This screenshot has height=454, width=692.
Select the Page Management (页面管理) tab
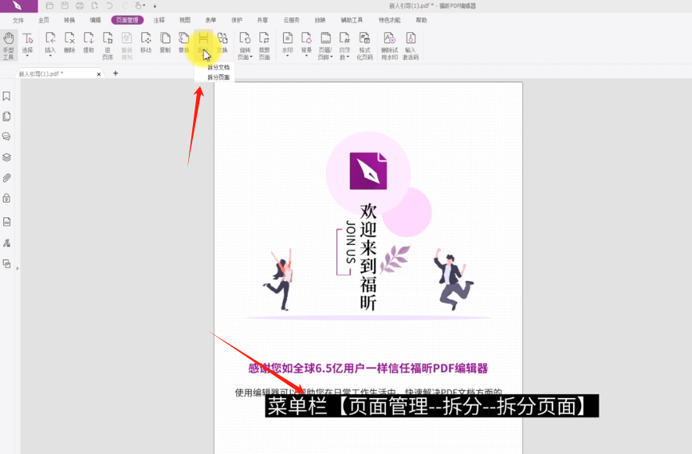(127, 20)
